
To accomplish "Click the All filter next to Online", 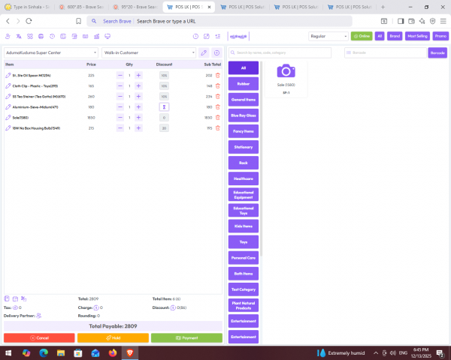I will (x=380, y=36).
